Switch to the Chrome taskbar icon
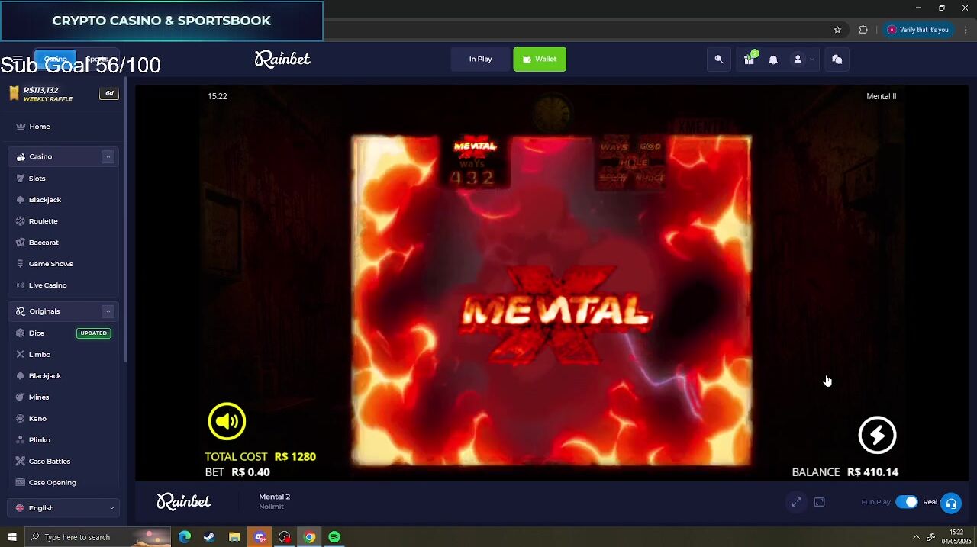 tap(309, 537)
